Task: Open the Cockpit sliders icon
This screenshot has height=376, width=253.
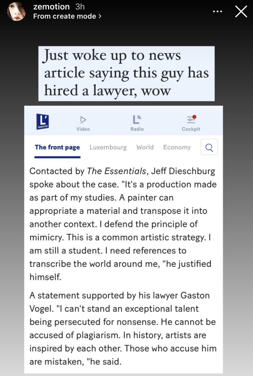Action: (x=191, y=119)
